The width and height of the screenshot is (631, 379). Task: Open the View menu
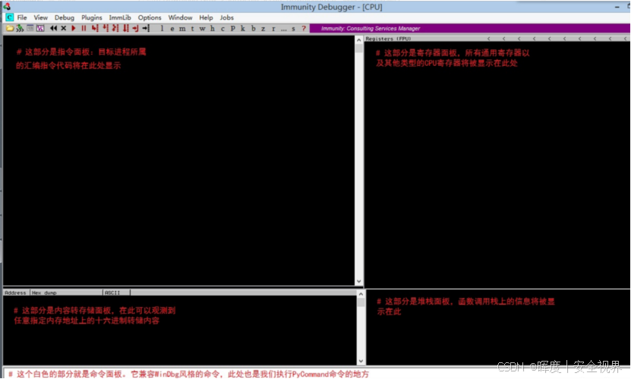tap(41, 17)
